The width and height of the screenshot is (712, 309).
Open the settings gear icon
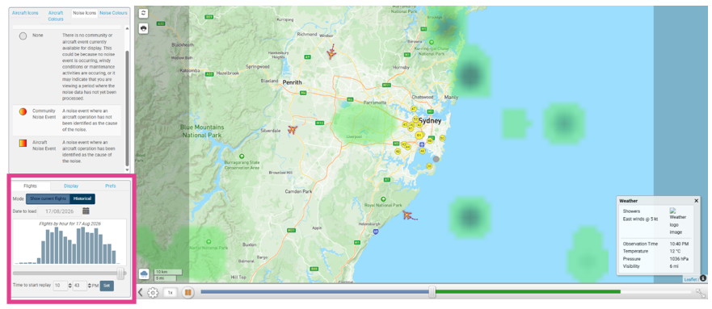coord(153,293)
